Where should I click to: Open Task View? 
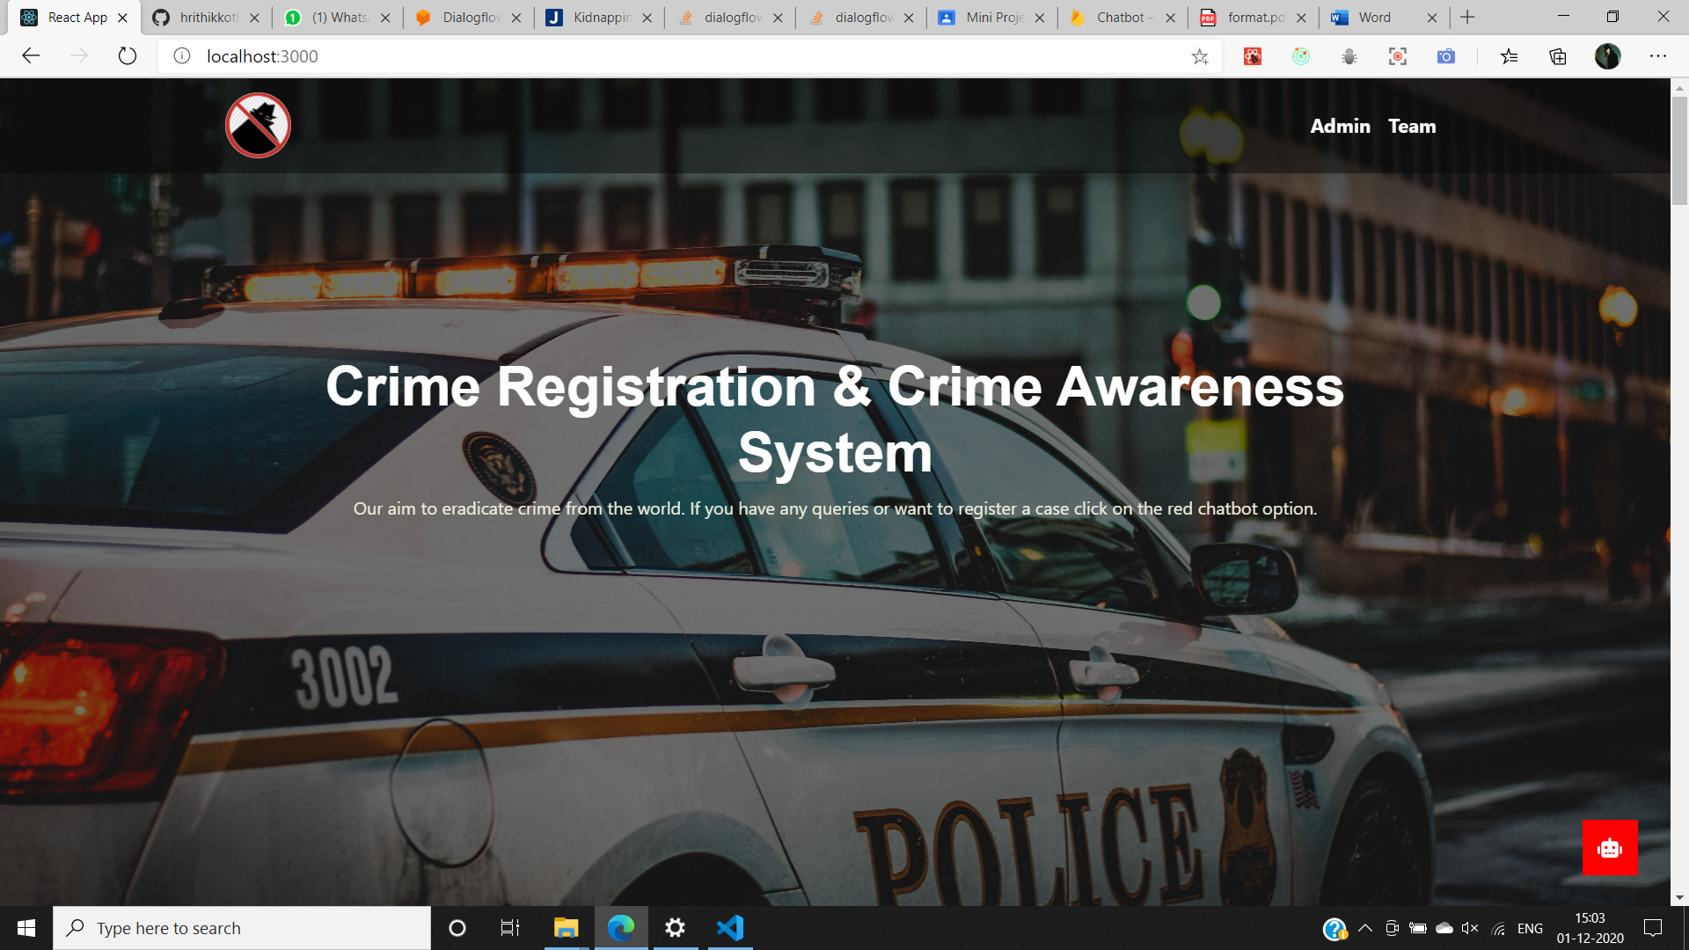(x=510, y=928)
